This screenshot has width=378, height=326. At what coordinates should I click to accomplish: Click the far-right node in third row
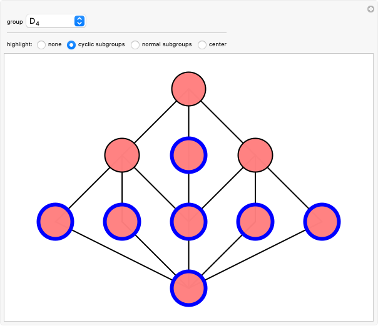click(x=322, y=221)
